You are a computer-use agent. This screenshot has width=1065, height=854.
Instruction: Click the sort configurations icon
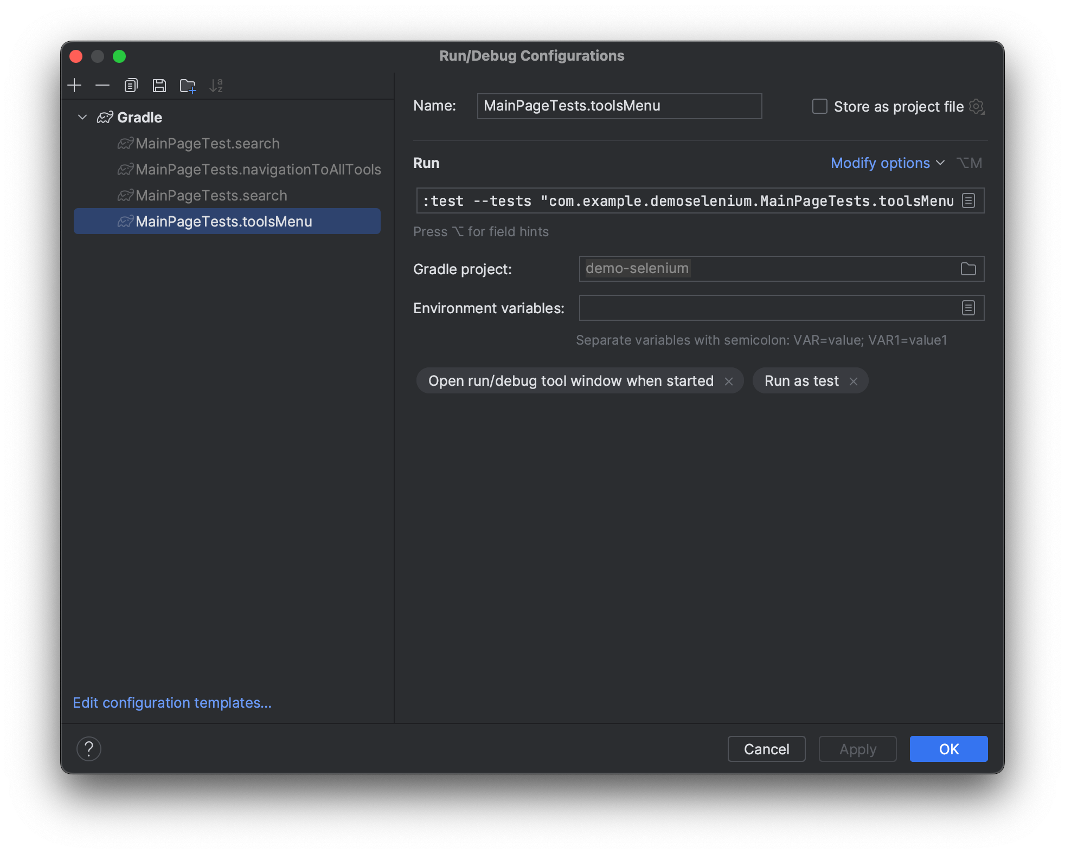tap(220, 85)
